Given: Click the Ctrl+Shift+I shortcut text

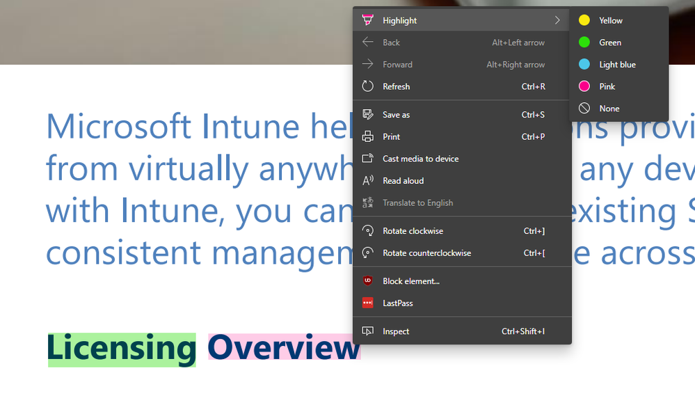Looking at the screenshot, I should [523, 331].
